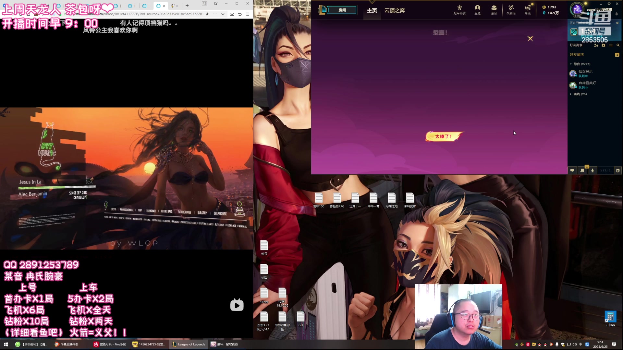Open the GH desktop file
Viewport: 623px width, 350px height.
click(x=300, y=319)
